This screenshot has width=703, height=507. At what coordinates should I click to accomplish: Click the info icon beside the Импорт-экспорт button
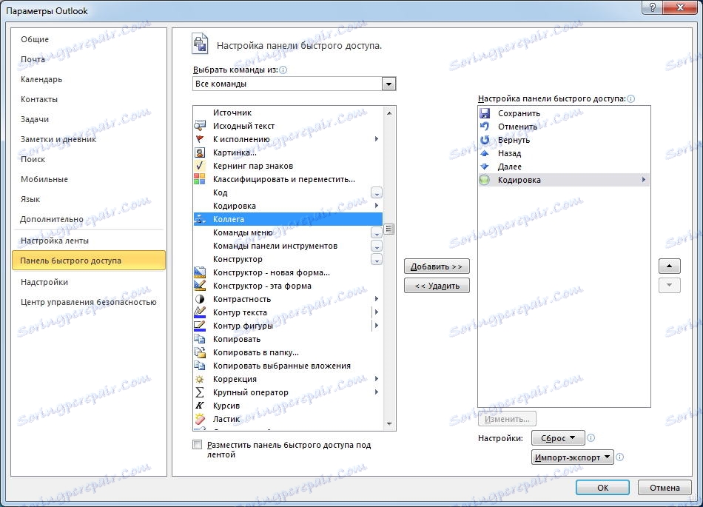619,457
